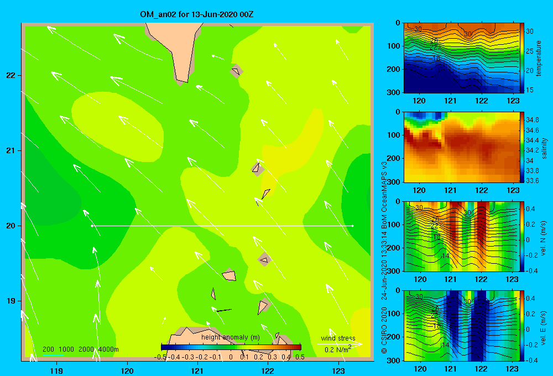
Task: Click the 25 tick on temperature scale
Action: [530, 51]
